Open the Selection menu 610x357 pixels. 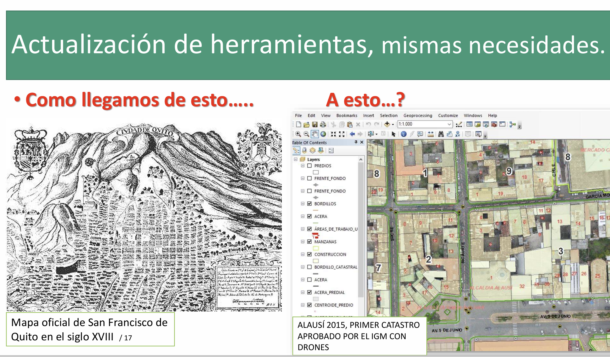pos(389,115)
